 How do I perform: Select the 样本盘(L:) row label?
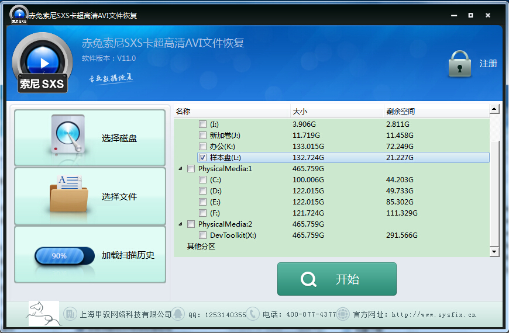click(x=225, y=158)
